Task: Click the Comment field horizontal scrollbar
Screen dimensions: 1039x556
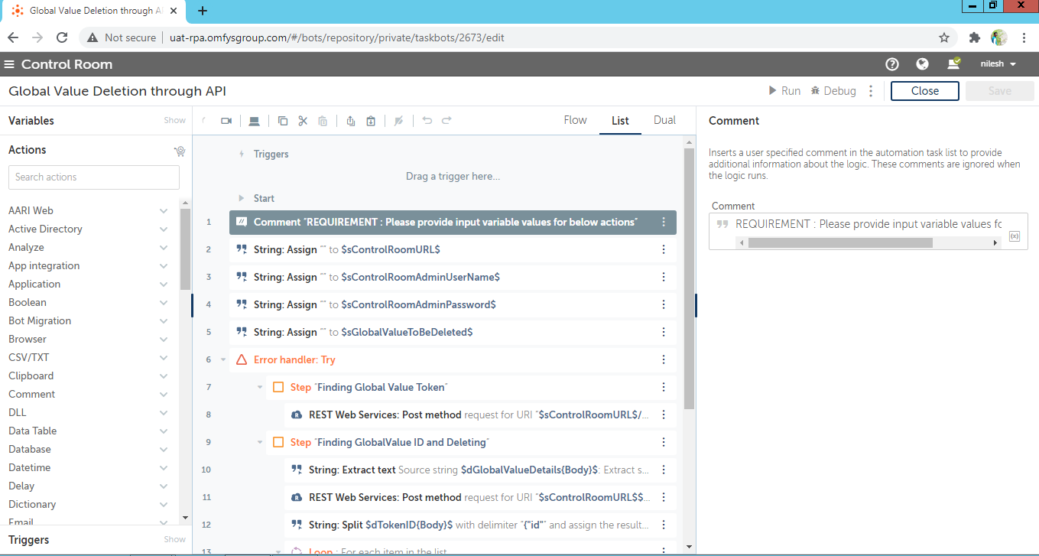Action: pos(839,242)
